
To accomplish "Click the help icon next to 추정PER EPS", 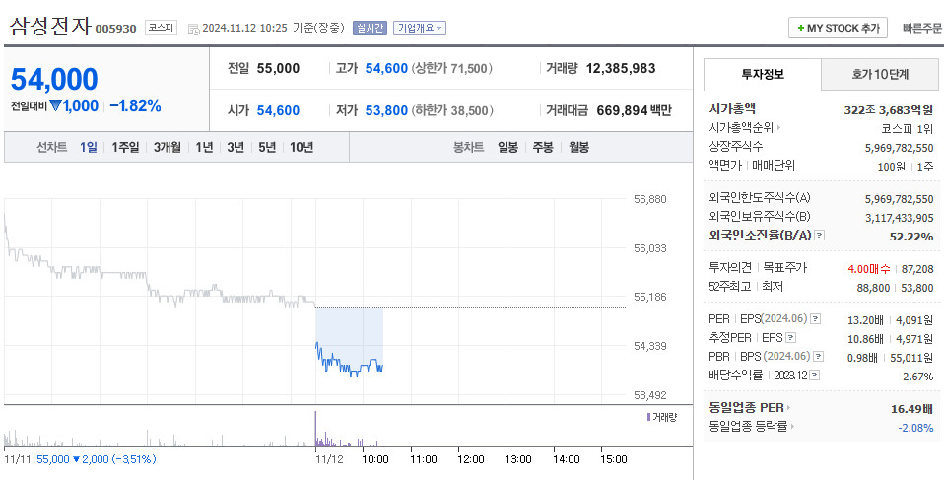I will 791,338.
